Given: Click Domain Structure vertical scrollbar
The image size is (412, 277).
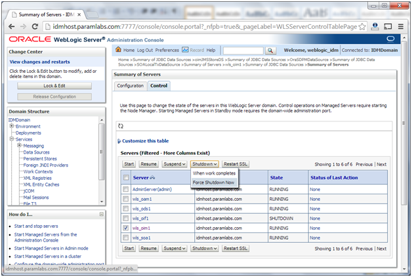Looking at the screenshot, I should point(102,152).
